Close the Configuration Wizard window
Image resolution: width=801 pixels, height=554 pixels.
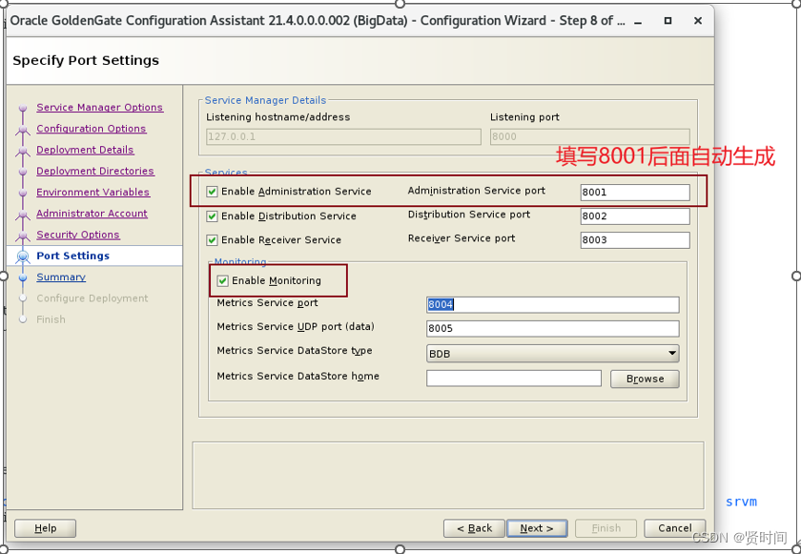(x=698, y=21)
